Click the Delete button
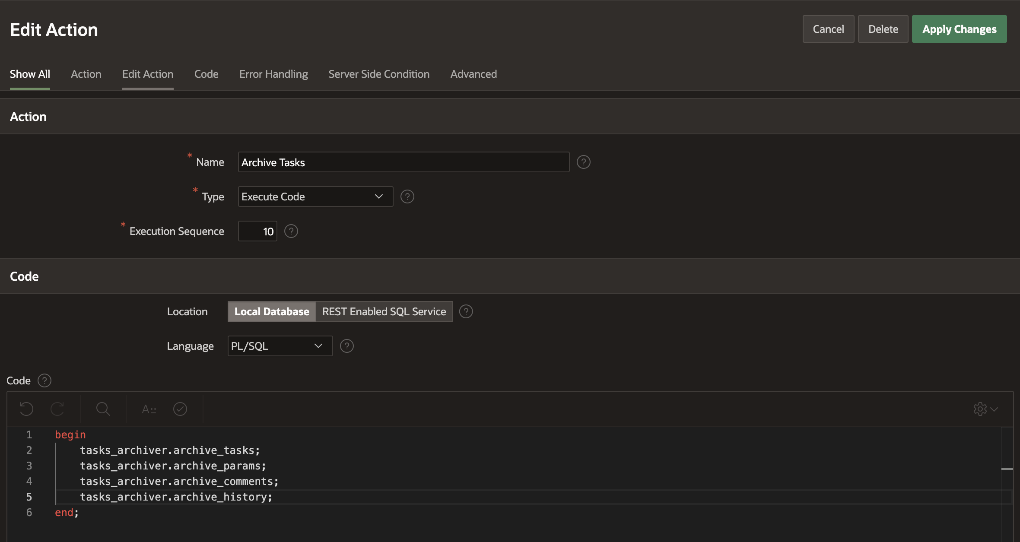Screen dimensions: 1020x542 coord(883,29)
